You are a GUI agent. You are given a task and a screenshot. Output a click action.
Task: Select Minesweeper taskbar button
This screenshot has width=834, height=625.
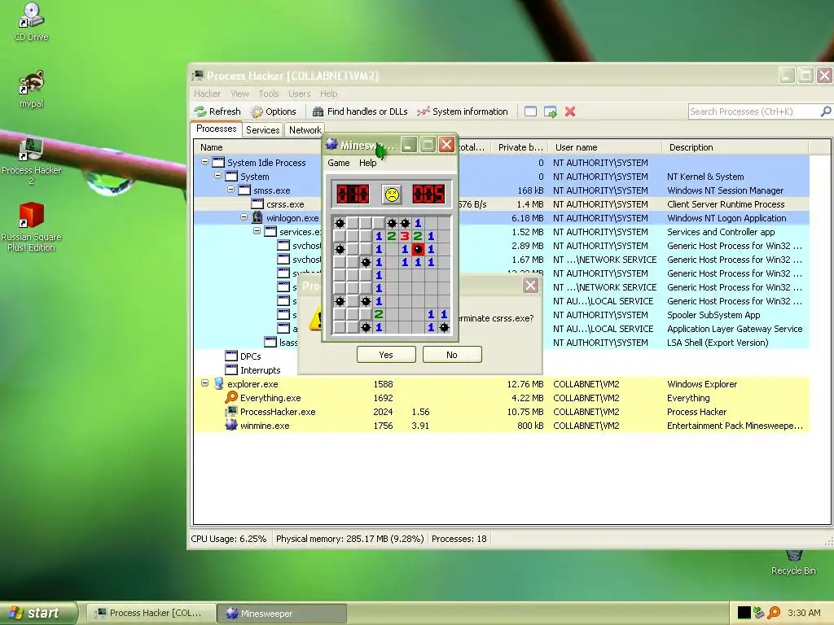pos(282,614)
